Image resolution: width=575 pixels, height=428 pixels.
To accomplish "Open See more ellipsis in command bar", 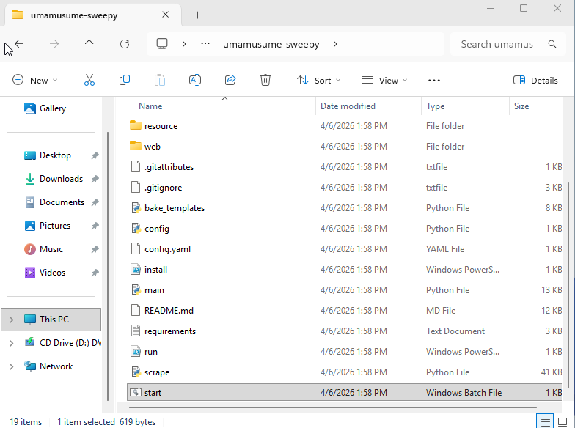I will 434,81.
